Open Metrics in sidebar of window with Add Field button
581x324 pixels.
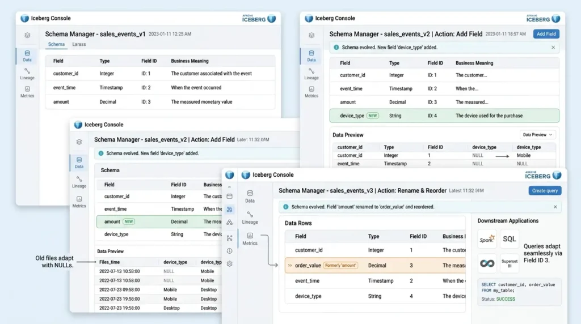(x=311, y=92)
